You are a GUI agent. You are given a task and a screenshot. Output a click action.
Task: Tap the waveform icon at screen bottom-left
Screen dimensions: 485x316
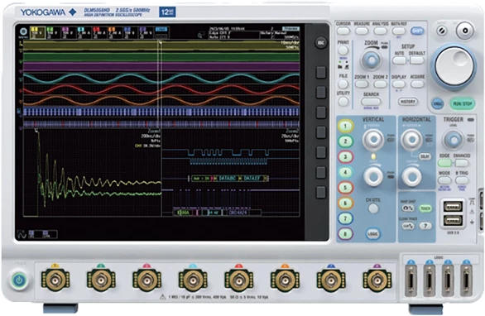click(22, 234)
